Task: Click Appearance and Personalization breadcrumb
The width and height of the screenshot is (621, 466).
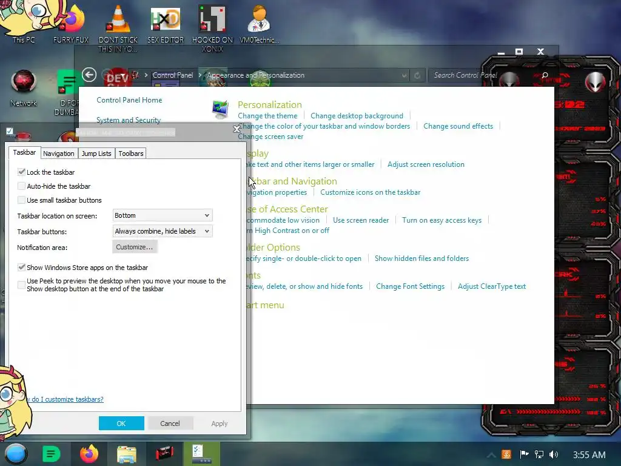Action: [x=256, y=75]
